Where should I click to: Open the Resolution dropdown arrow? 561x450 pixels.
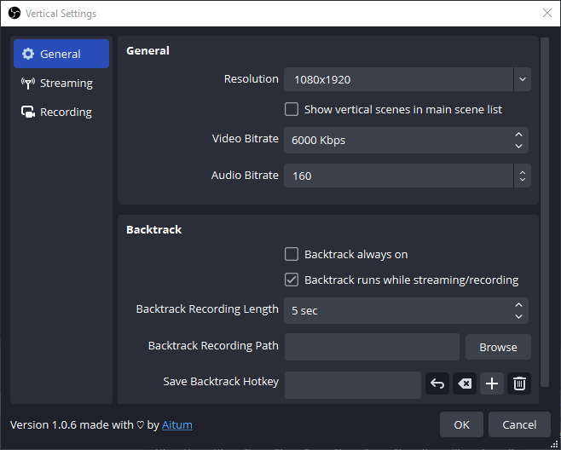tap(522, 80)
